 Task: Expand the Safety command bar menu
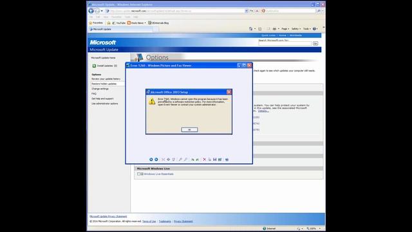coord(296,28)
